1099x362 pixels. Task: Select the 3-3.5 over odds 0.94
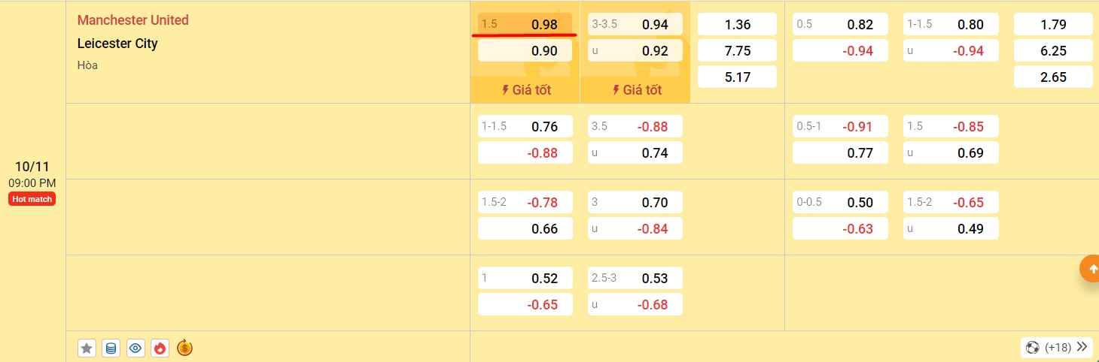635,24
